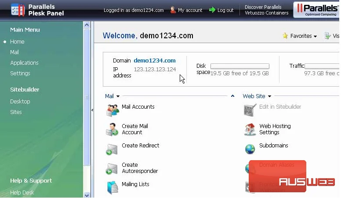Open the Mail Accounts people icon
Image resolution: width=341 pixels, height=198 pixels.
112,110
